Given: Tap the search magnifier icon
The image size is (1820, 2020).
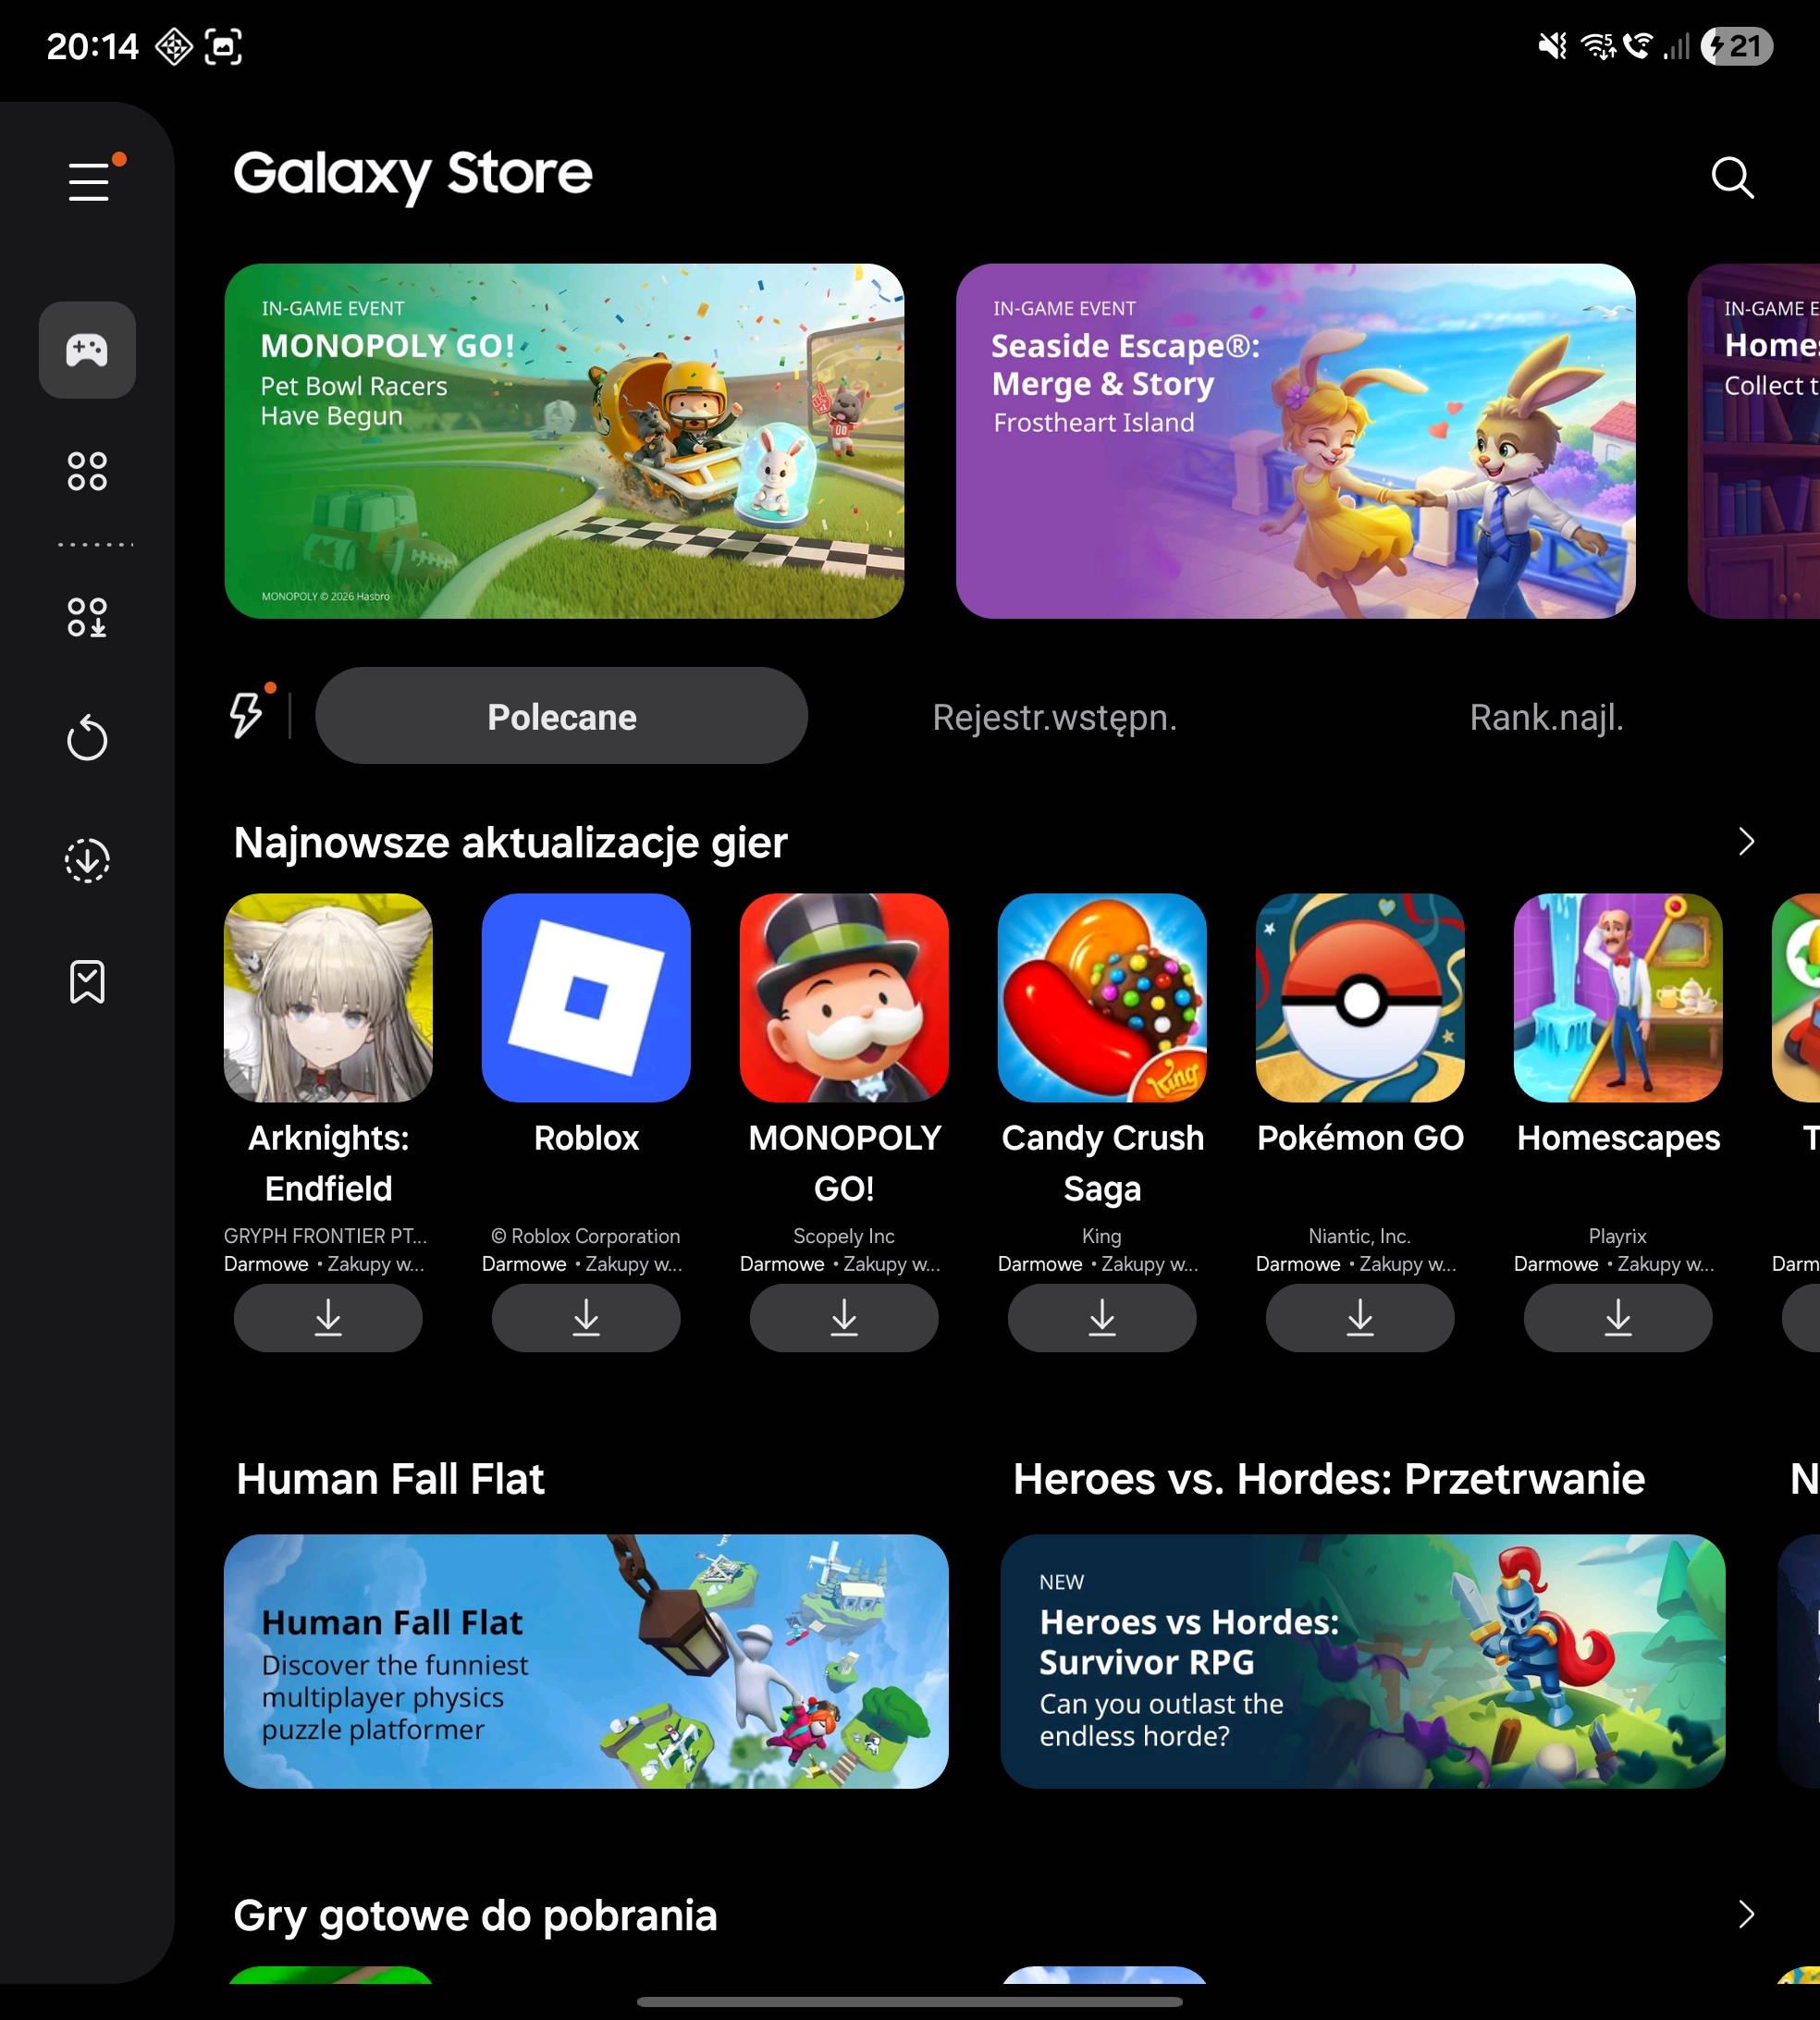Looking at the screenshot, I should [1731, 178].
